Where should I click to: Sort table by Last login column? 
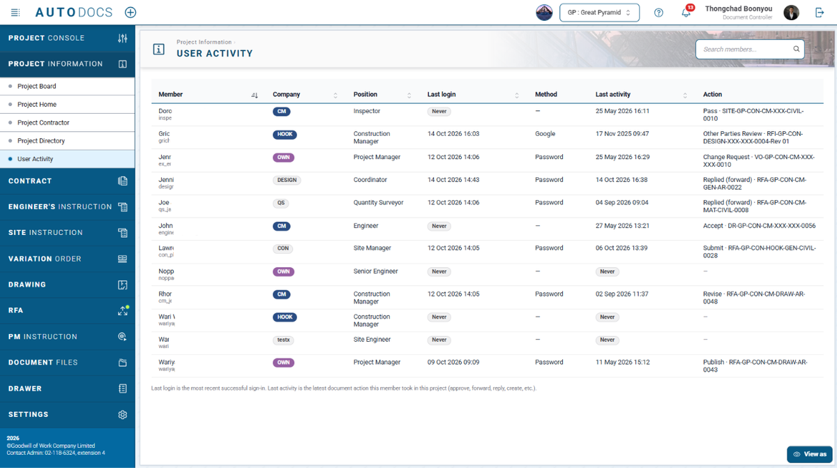point(517,95)
